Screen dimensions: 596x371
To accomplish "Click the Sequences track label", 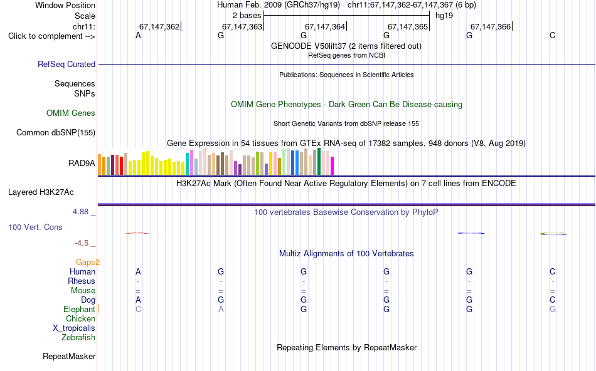I will point(75,83).
